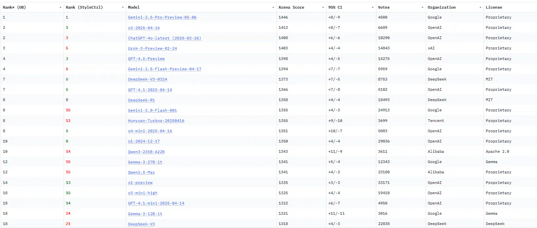Viewport: 537px width, 228px height.
Task: Select the Apache 2.0 license cell
Action: coord(497,151)
